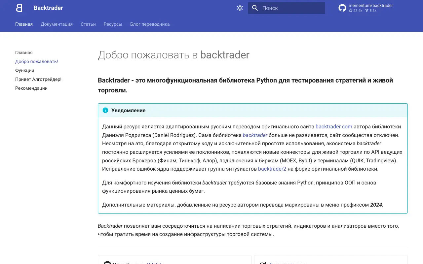Open the Привет Алготрейдер! section link
Screen dimensions: 423x264
click(38, 79)
